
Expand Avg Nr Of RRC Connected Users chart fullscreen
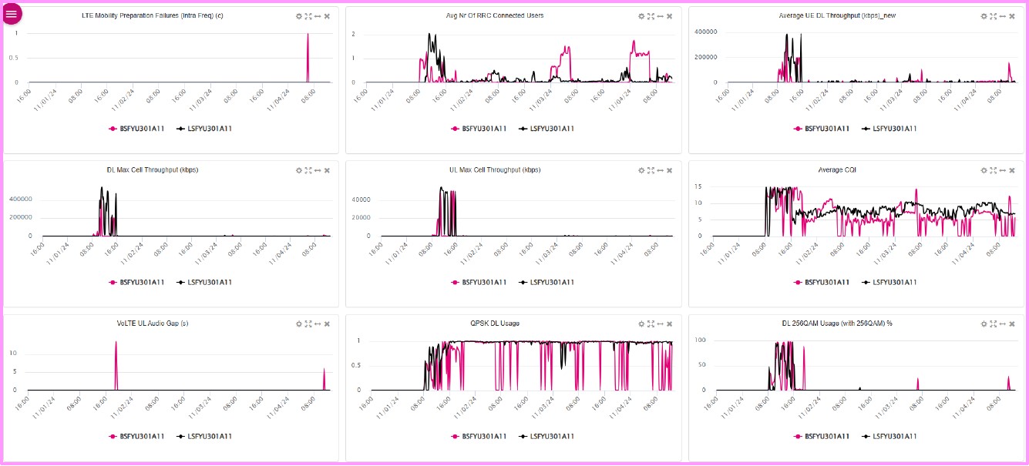click(651, 16)
